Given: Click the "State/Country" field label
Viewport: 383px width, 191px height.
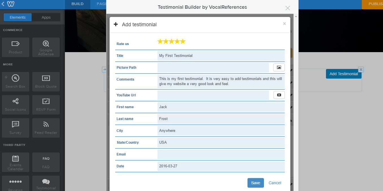Looking at the screenshot, I should pyautogui.click(x=128, y=143).
